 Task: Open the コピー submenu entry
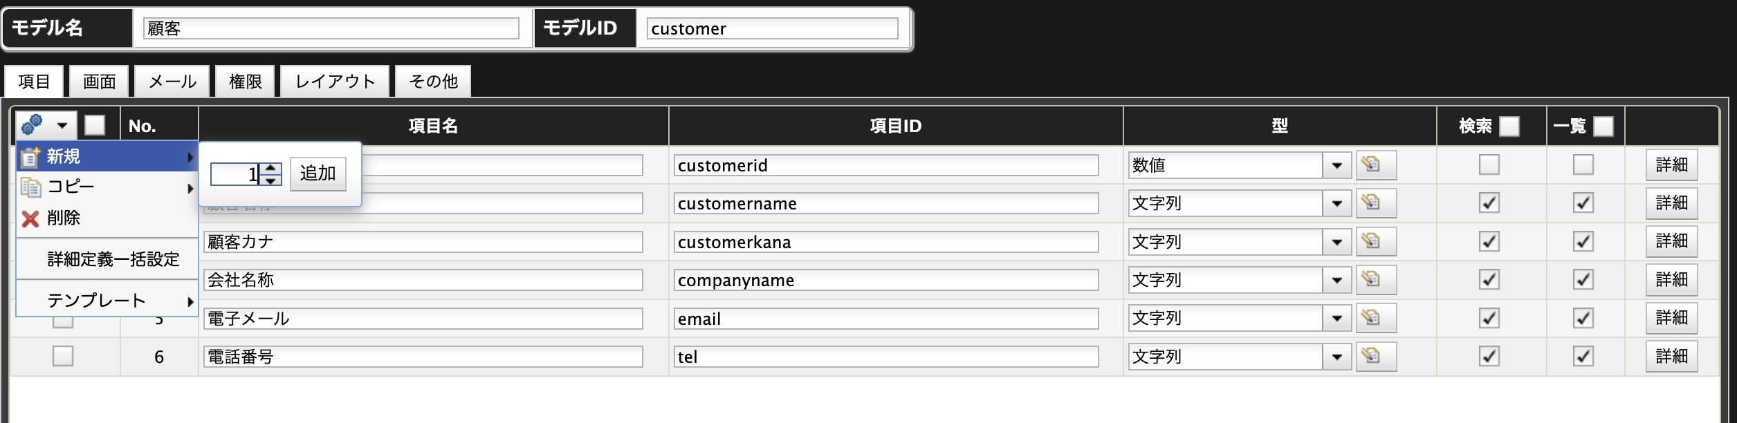[107, 187]
